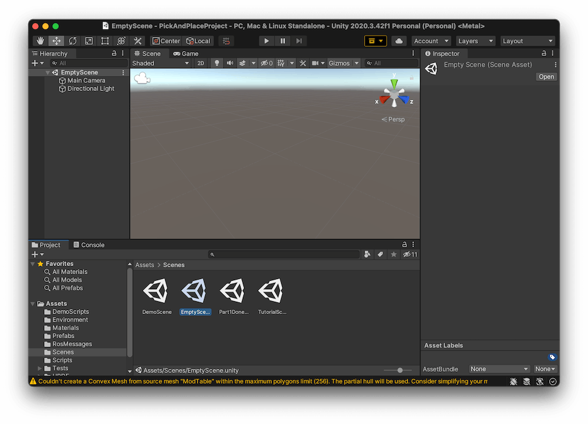Toggle scene effects icon

[x=243, y=63]
